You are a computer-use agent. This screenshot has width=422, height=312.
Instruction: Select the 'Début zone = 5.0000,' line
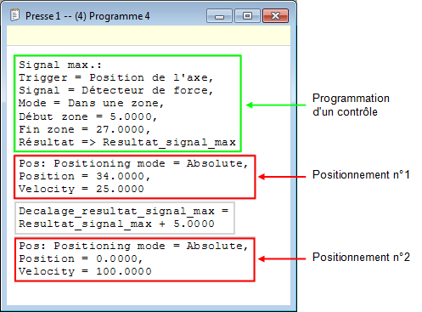[x=87, y=116]
